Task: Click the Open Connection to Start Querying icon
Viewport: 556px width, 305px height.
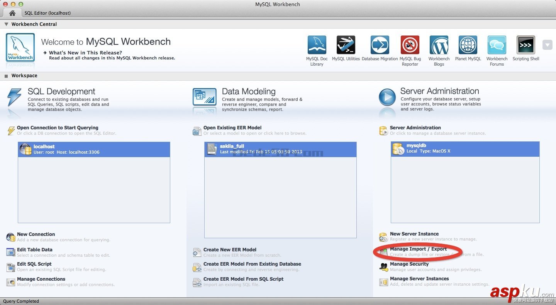Action: 11,130
